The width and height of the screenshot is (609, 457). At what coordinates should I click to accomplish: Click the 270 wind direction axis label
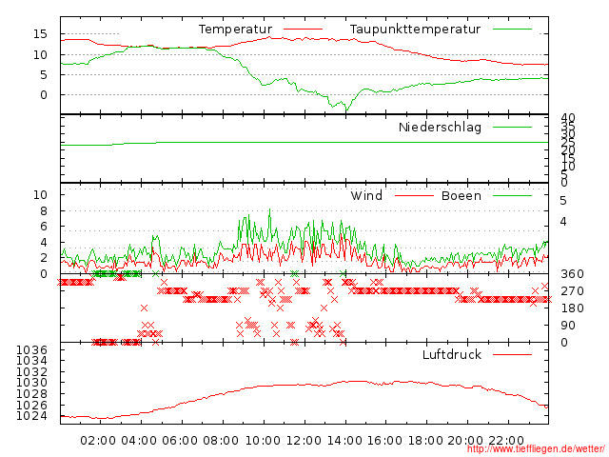pos(572,291)
